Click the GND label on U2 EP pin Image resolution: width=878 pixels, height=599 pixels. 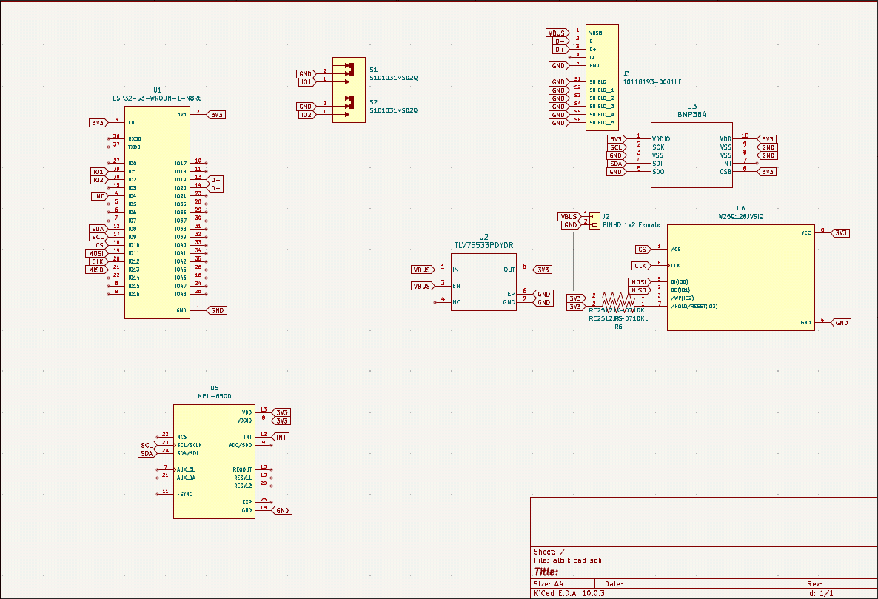click(x=543, y=294)
